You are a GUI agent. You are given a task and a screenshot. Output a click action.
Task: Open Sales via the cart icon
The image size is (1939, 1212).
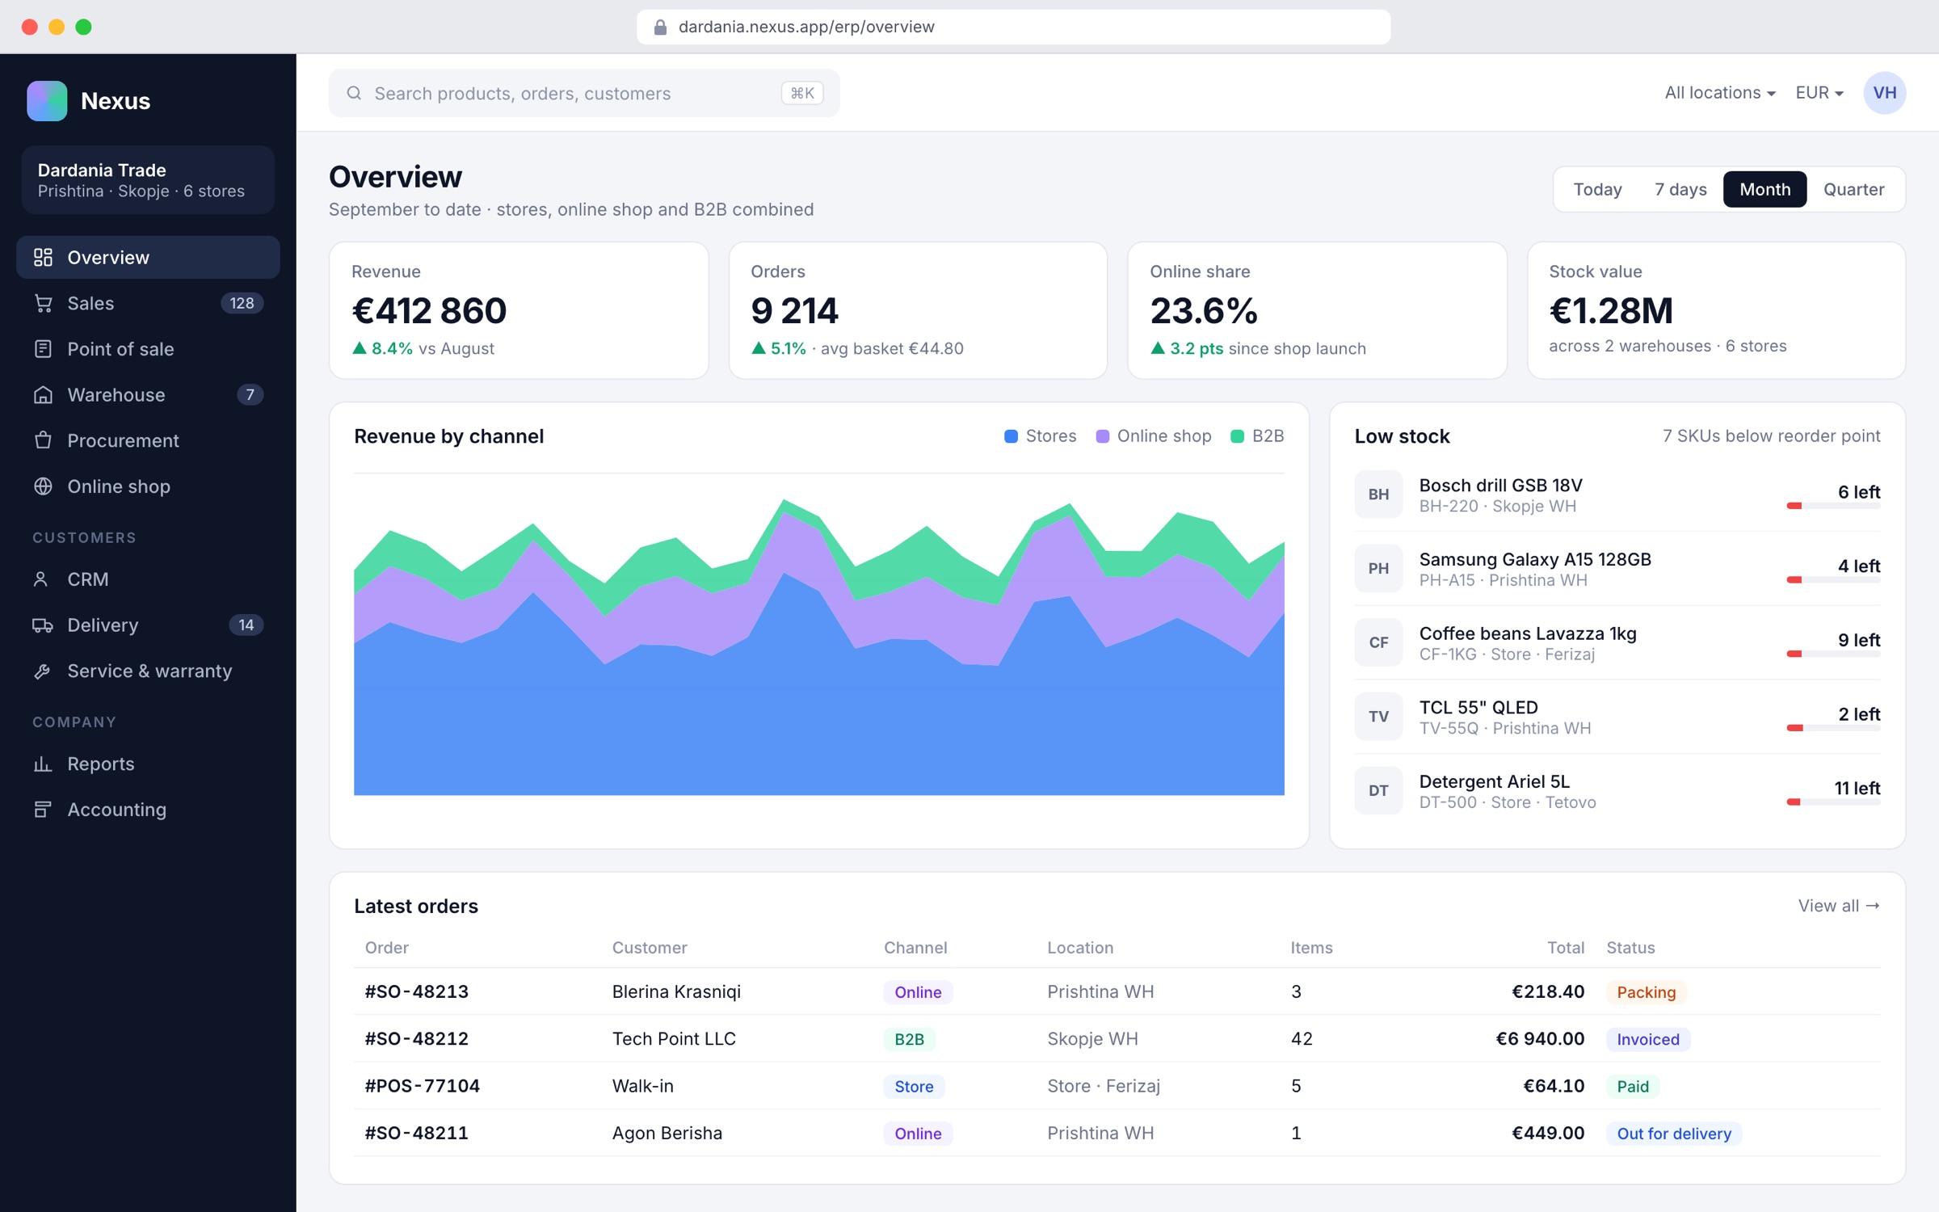[43, 303]
